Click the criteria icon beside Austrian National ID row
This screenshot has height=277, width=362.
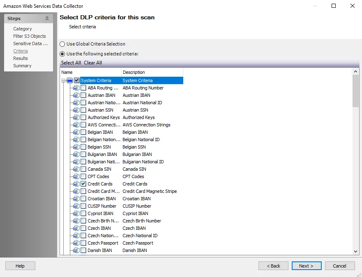pos(76,103)
